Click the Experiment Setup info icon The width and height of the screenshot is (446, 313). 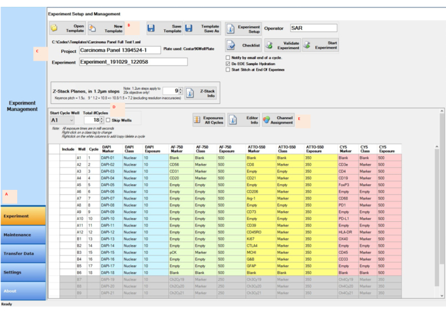pyautogui.click(x=231, y=29)
